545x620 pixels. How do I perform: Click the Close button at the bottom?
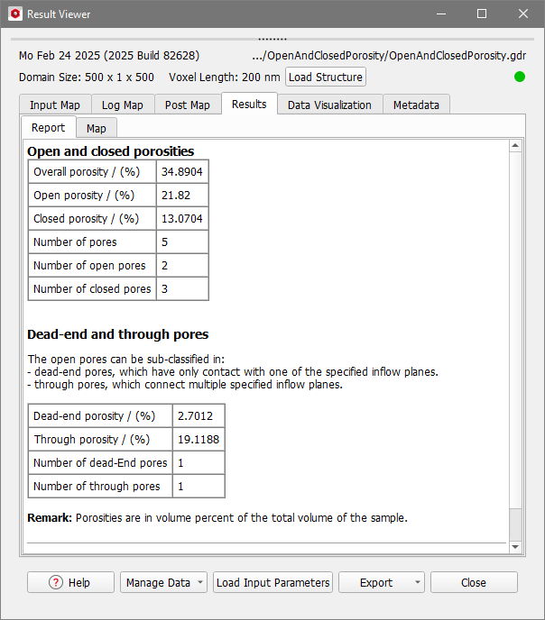coord(474,582)
